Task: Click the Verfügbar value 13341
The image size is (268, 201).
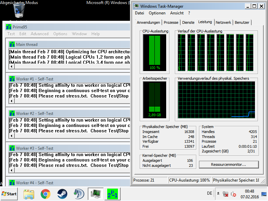Action: [189, 141]
